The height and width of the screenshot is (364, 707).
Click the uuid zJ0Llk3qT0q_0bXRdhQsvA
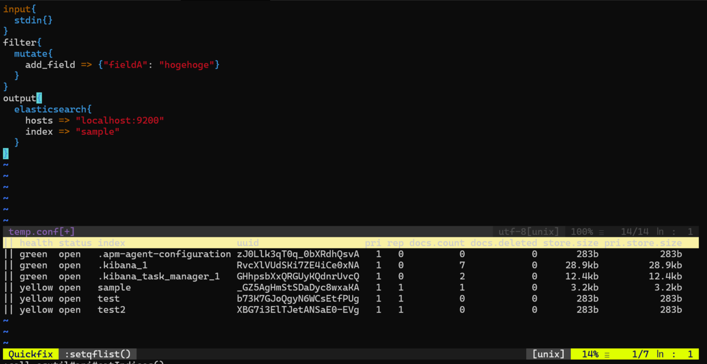(x=298, y=254)
